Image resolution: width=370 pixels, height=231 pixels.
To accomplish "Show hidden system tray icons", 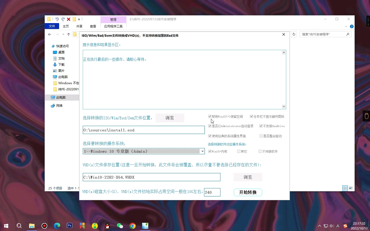I will 320,226.
